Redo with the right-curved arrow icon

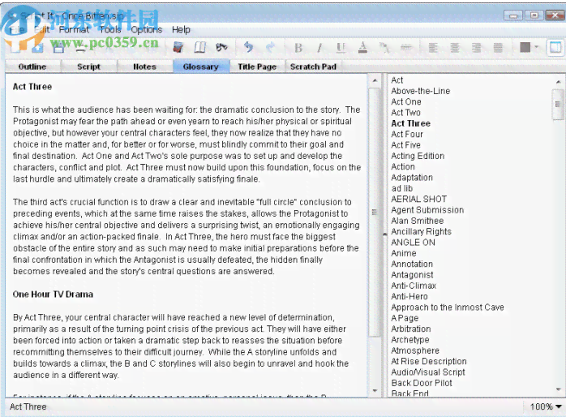pyautogui.click(x=270, y=47)
